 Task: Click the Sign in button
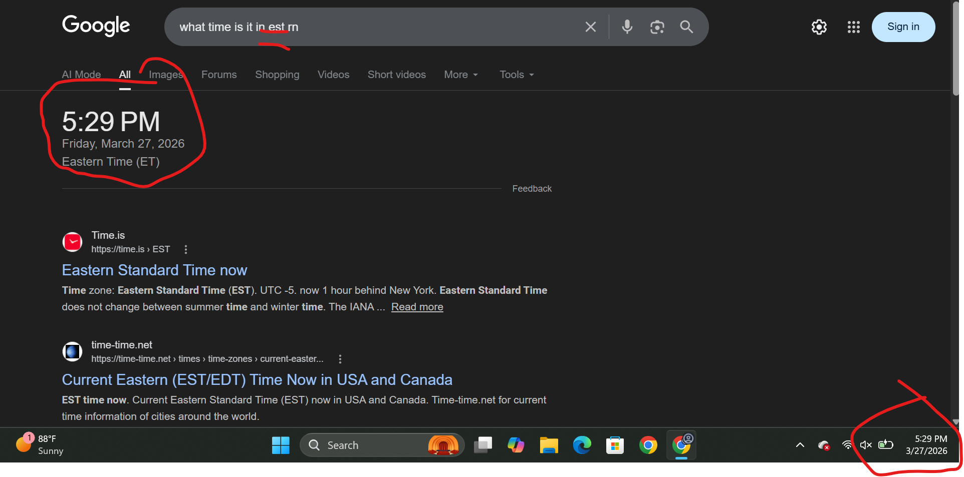click(903, 27)
